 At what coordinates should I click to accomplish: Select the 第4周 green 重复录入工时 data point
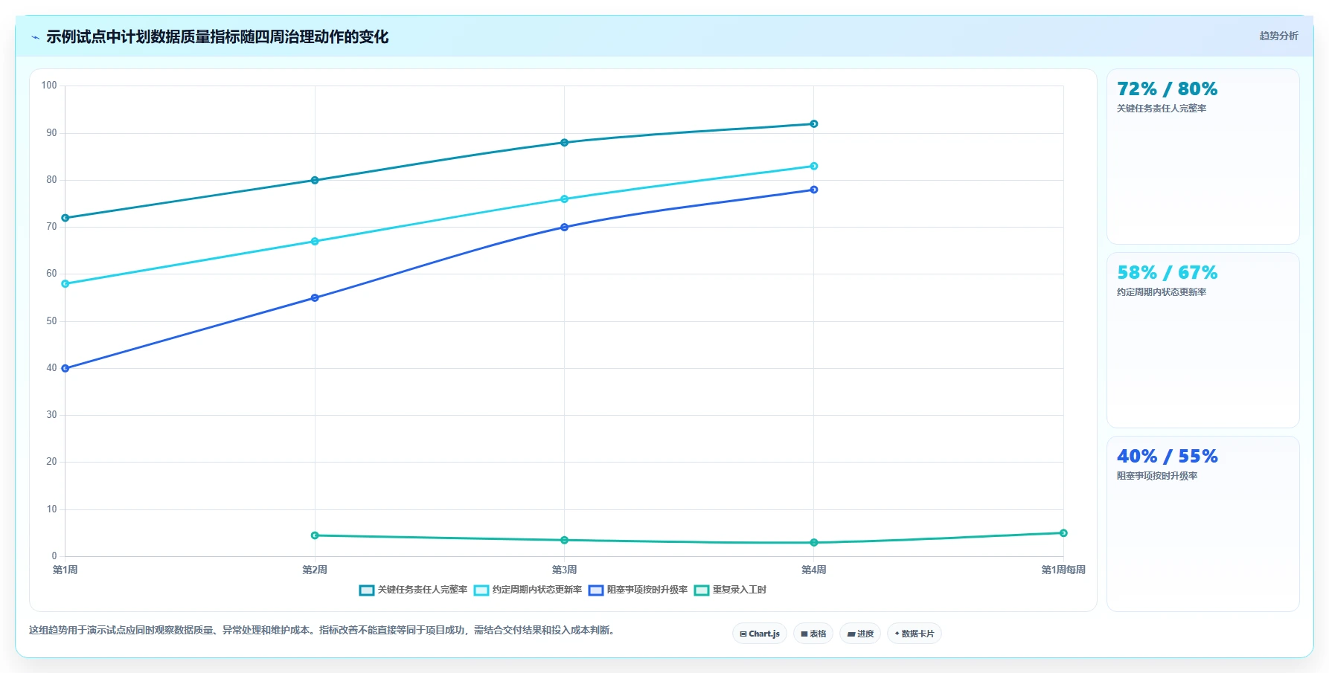[814, 543]
